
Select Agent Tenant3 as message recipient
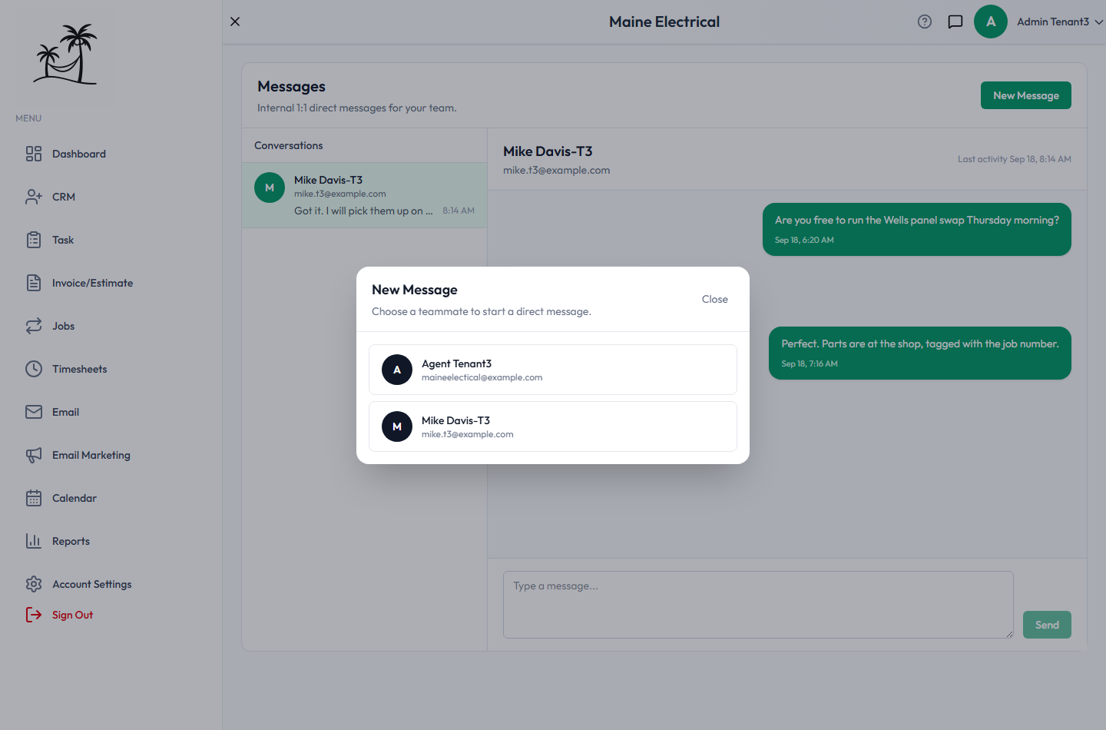click(x=553, y=370)
